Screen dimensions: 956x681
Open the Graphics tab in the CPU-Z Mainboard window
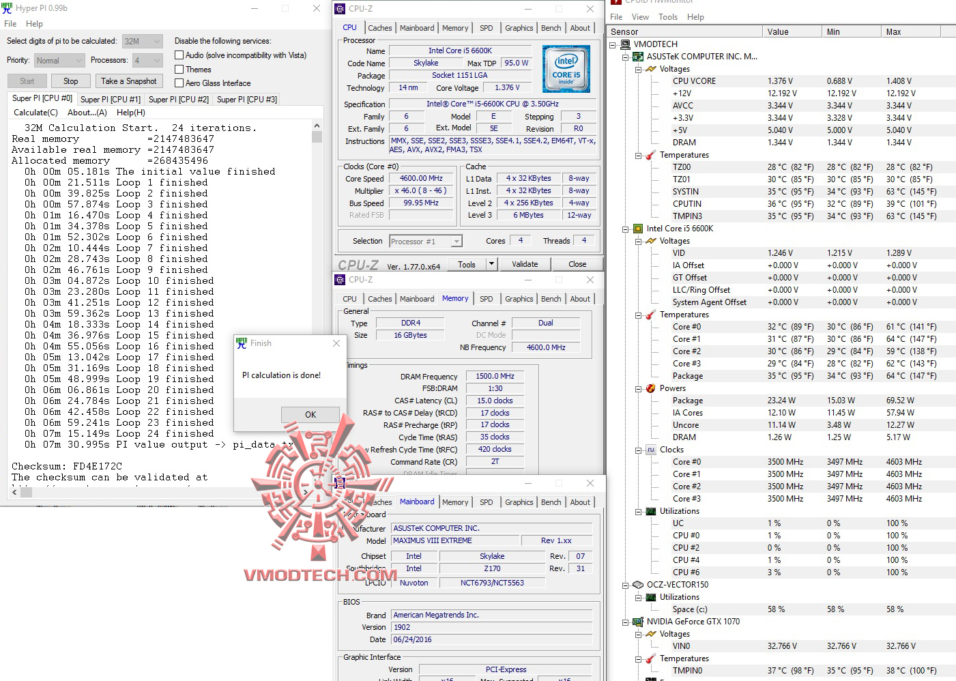519,502
